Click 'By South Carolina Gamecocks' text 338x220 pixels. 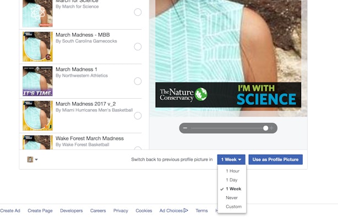(86, 41)
